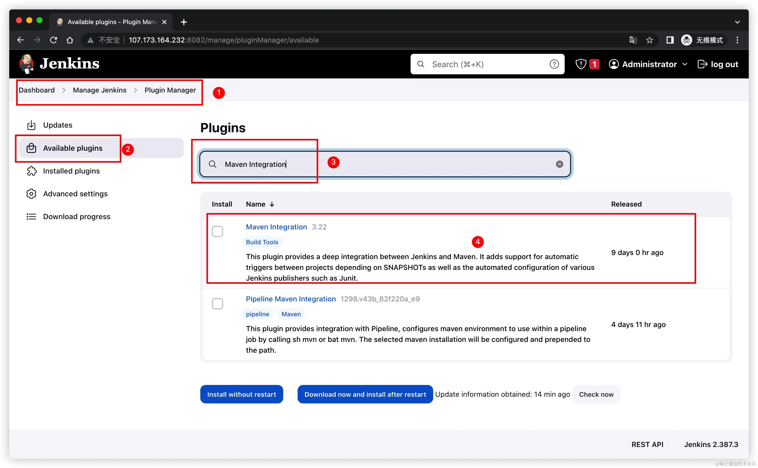
Task: Click the Jenkins butler logo icon
Action: pos(27,64)
